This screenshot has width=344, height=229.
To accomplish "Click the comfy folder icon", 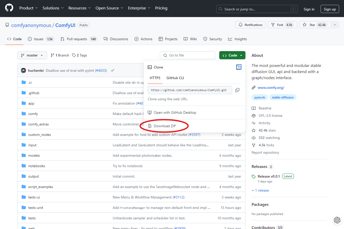I will point(24,113).
